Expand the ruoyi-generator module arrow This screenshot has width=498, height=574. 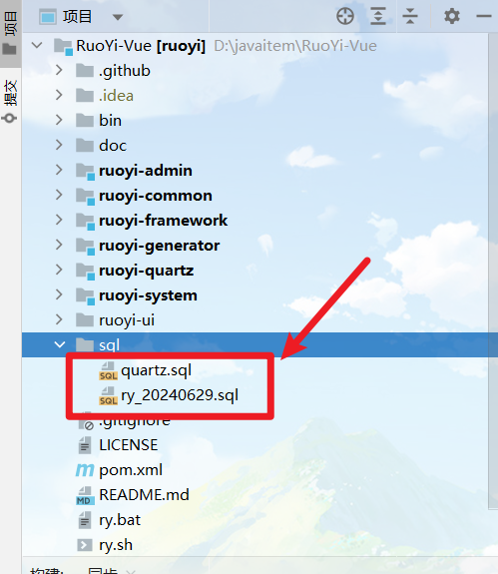pos(59,245)
